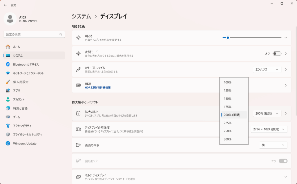The height and width of the screenshot is (184, 297).
Task: Go to システム breadcrumb
Action: pos(81,16)
